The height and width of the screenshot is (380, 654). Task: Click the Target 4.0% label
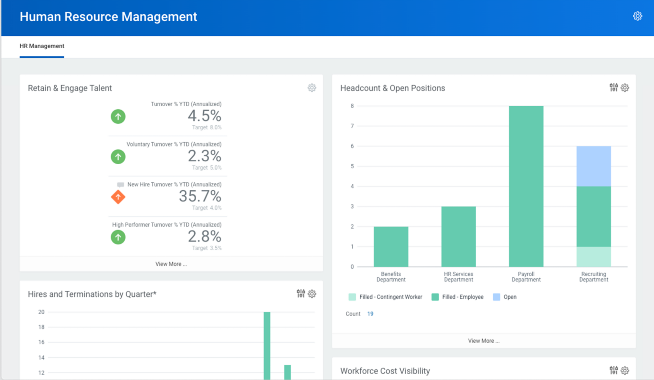pos(207,208)
